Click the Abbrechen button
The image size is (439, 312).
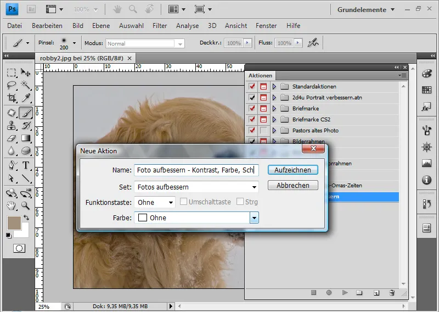point(293,185)
